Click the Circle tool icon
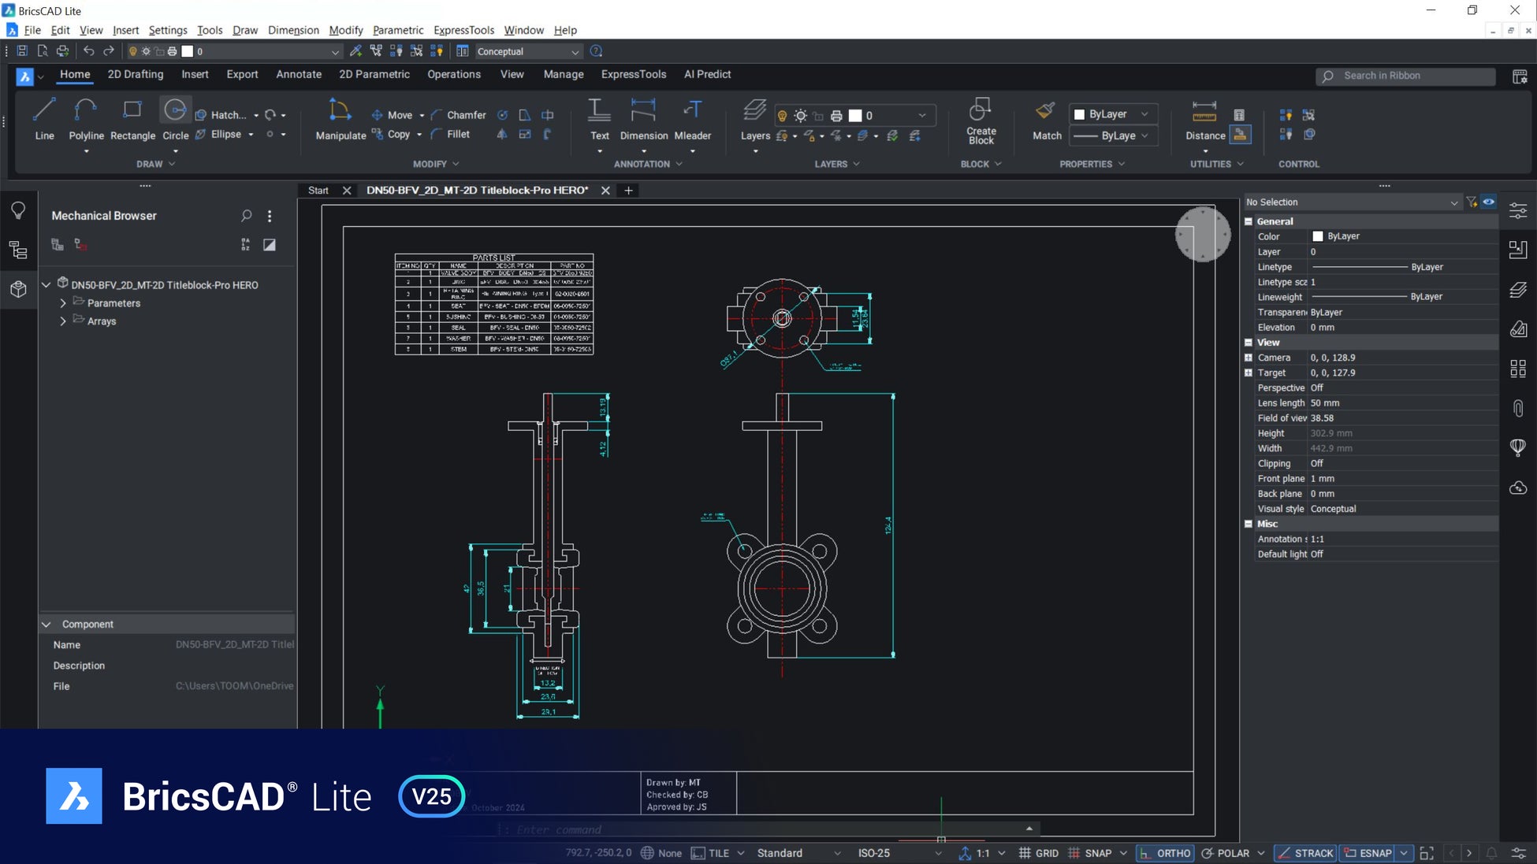The height and width of the screenshot is (864, 1537). [x=175, y=110]
